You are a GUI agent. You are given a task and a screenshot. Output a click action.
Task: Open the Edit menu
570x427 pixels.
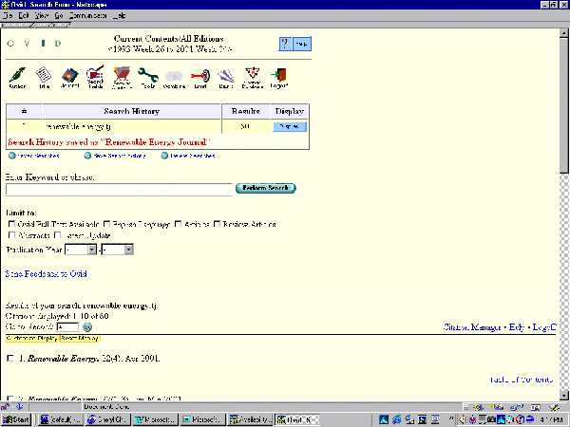[x=24, y=15]
